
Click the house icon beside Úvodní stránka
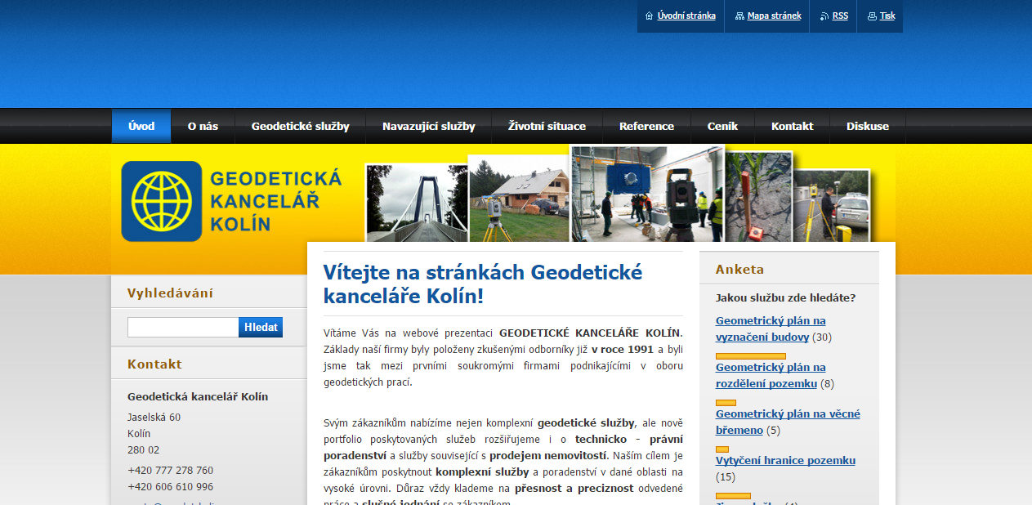point(649,16)
